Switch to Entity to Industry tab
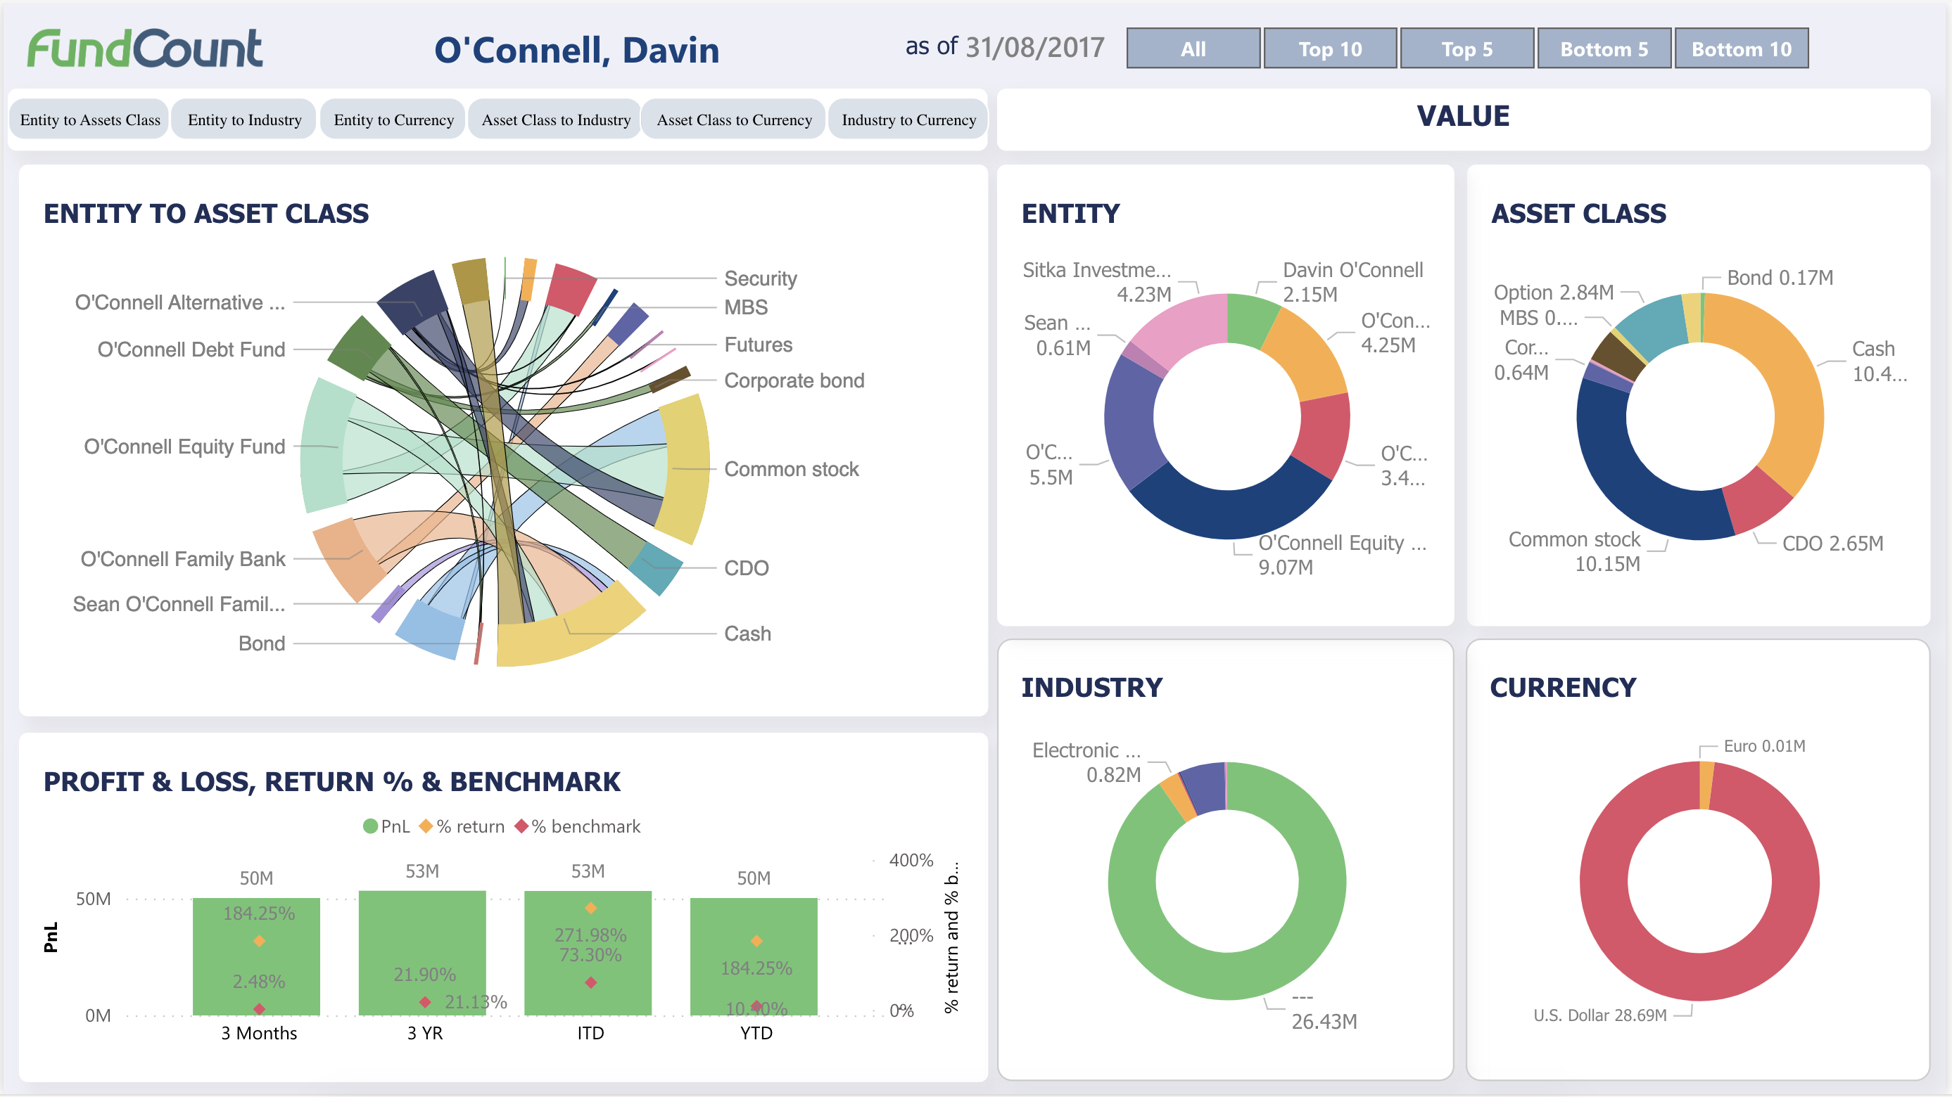Viewport: 1952px width, 1097px height. point(244,119)
